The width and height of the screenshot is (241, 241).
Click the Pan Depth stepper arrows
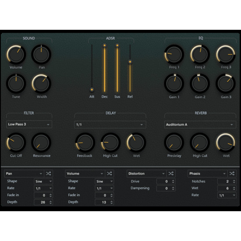coord(50,202)
